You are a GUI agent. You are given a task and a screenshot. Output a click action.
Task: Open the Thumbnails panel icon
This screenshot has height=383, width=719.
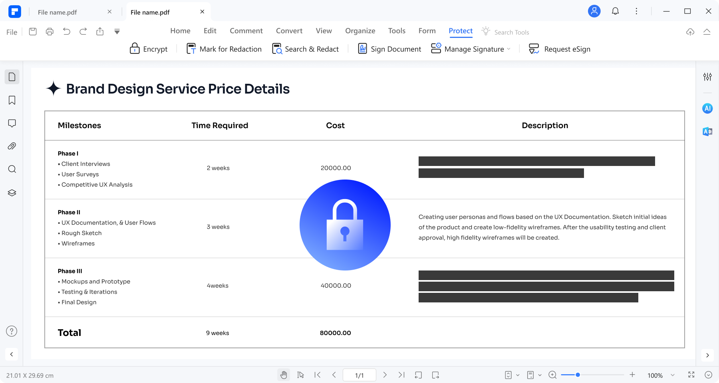[12, 77]
